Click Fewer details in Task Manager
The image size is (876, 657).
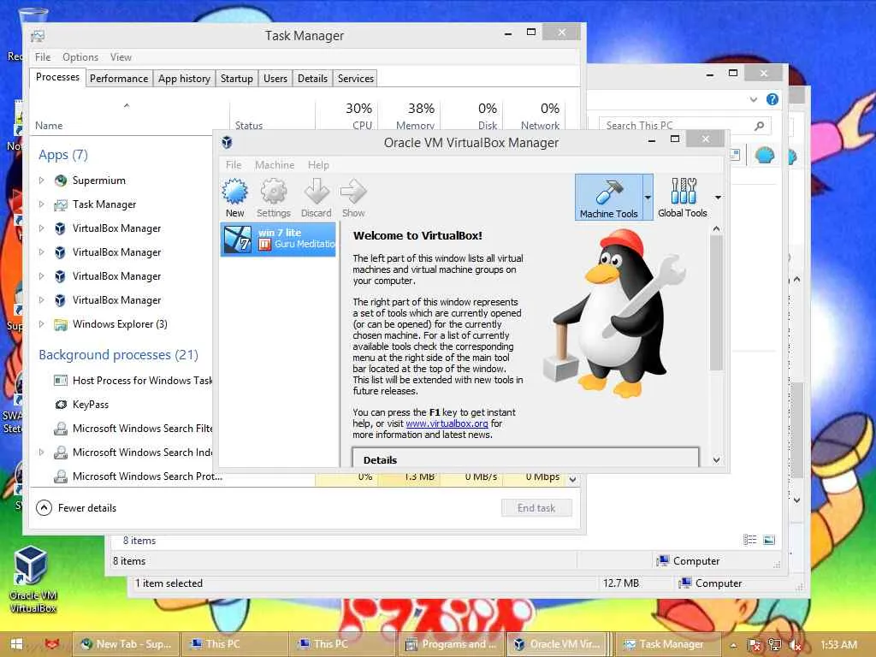tap(76, 508)
